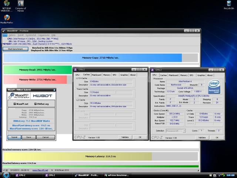Screen dimensions: 237x178
Task: Select the Mozilla Firefox desktop icon
Action: click(x=7, y=19)
